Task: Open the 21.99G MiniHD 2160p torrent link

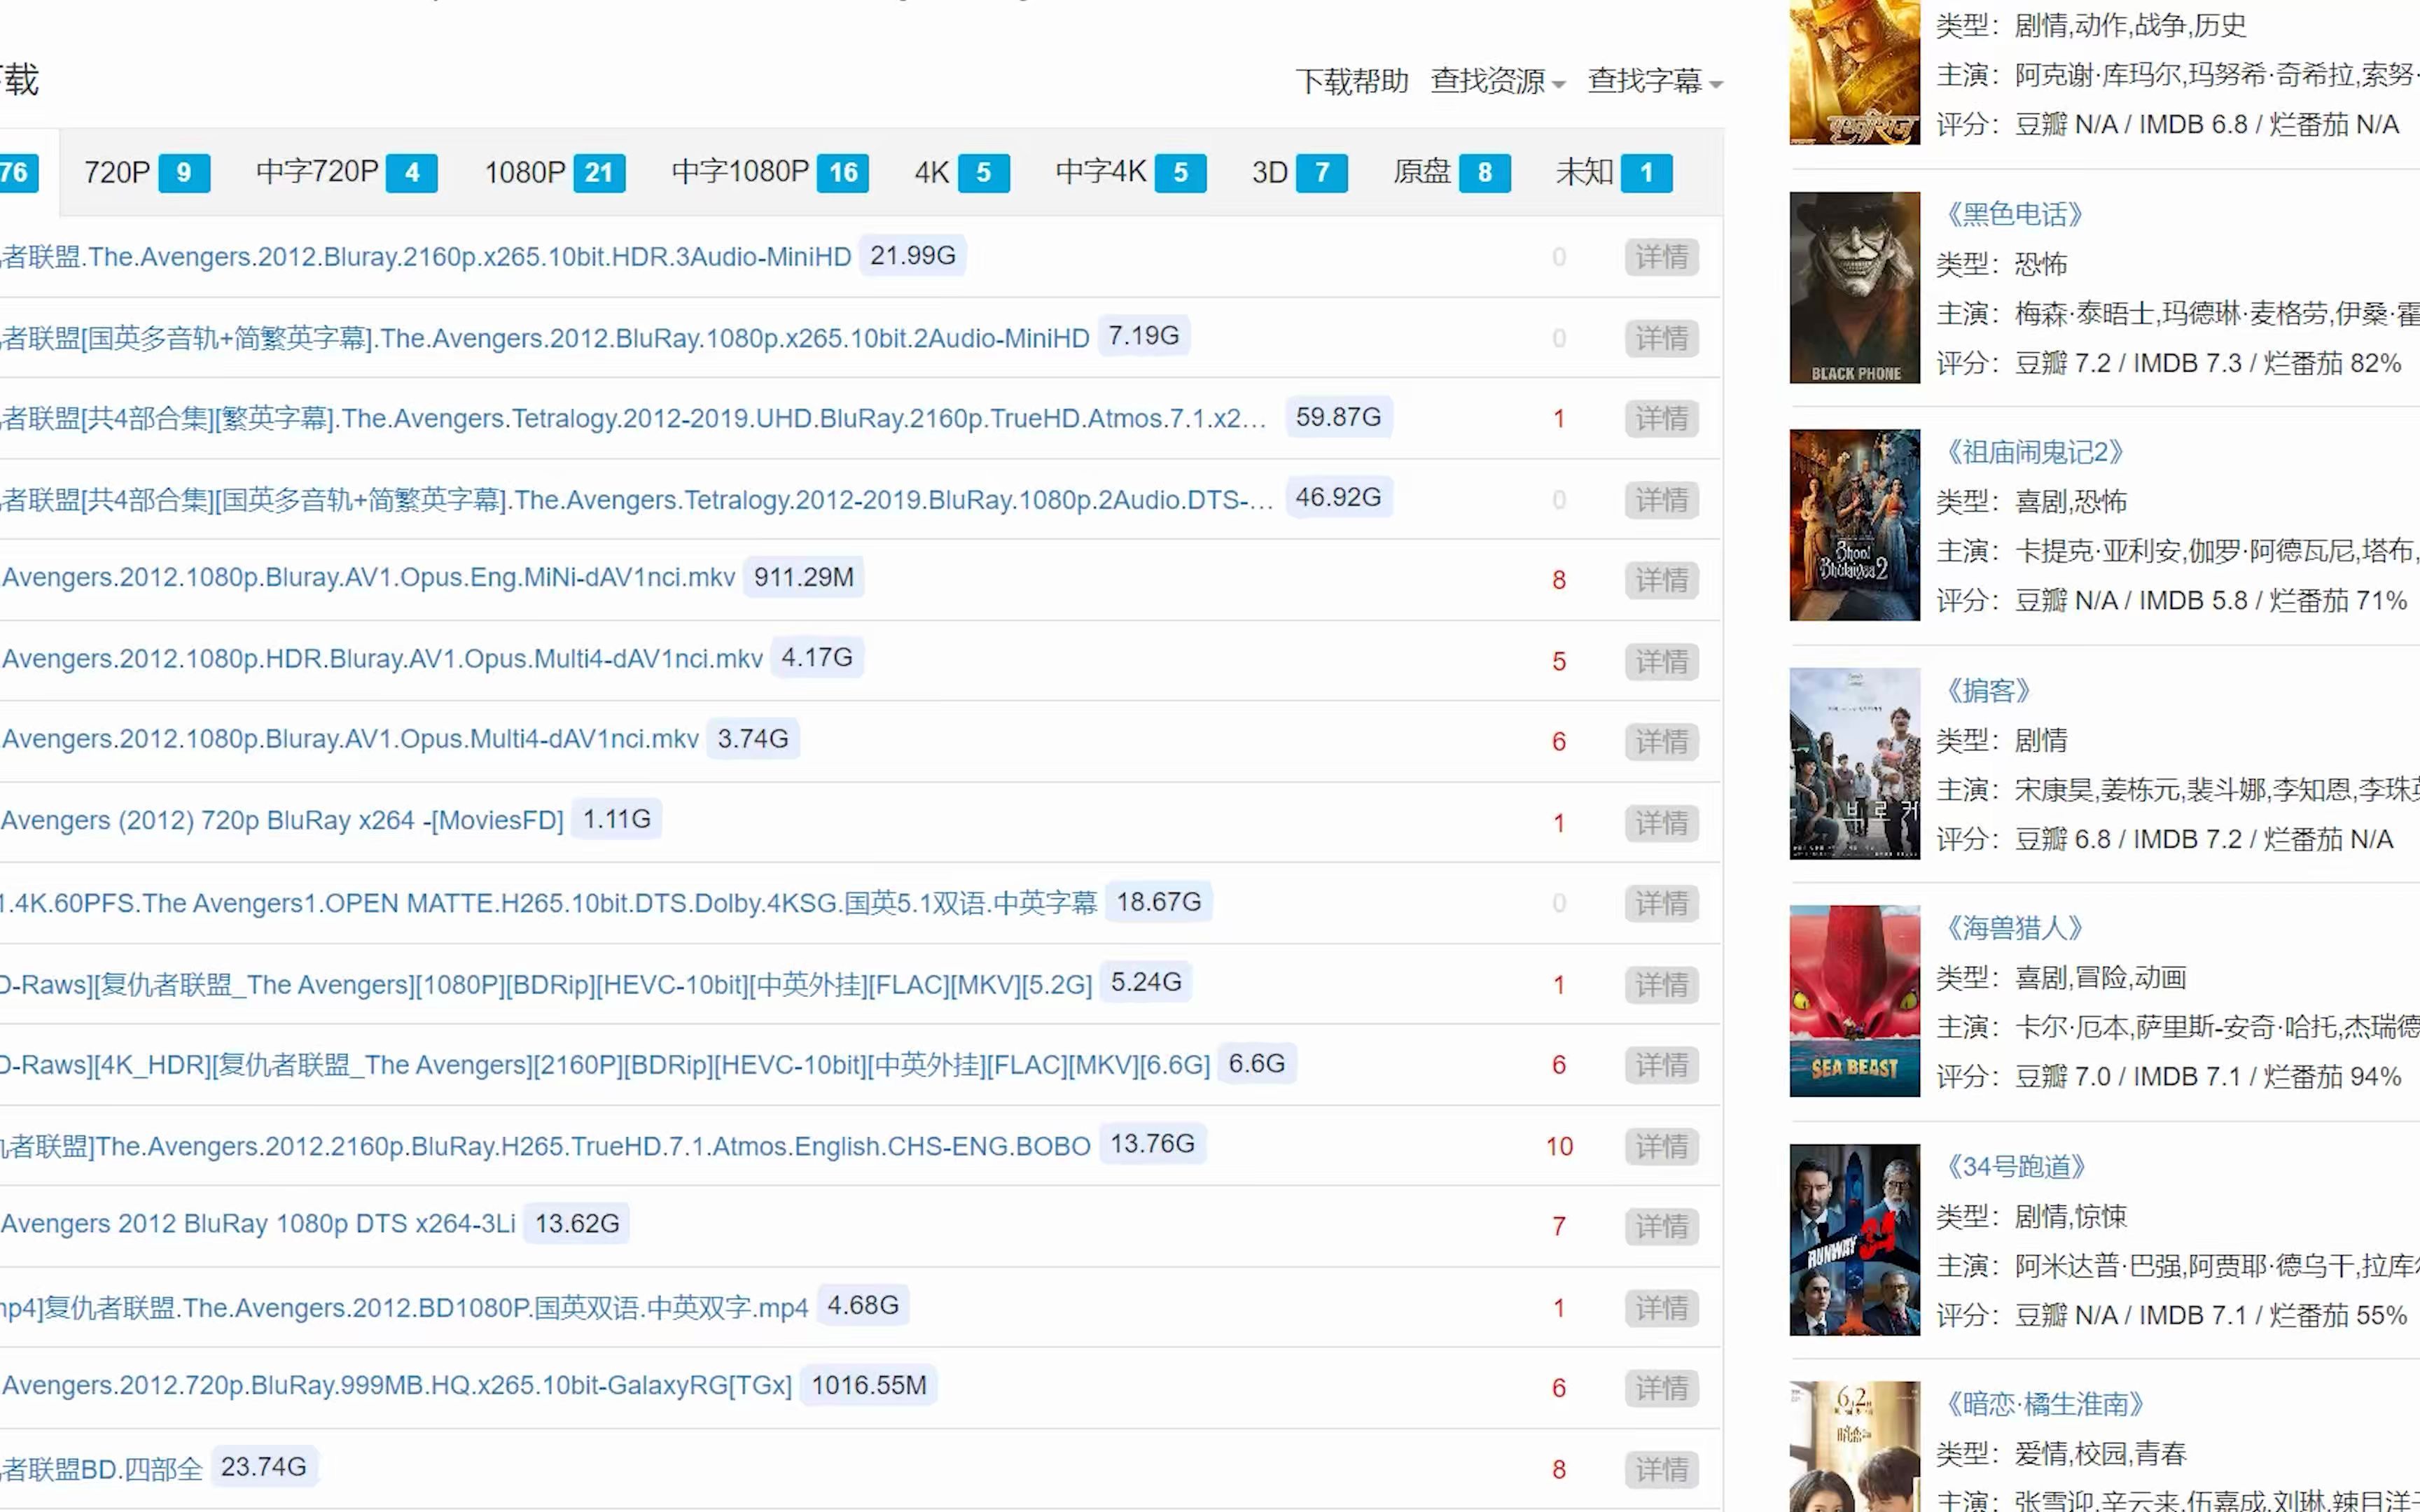Action: tap(426, 257)
